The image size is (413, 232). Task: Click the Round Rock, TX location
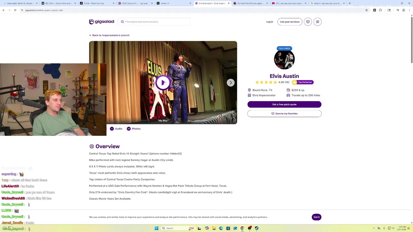(x=260, y=90)
